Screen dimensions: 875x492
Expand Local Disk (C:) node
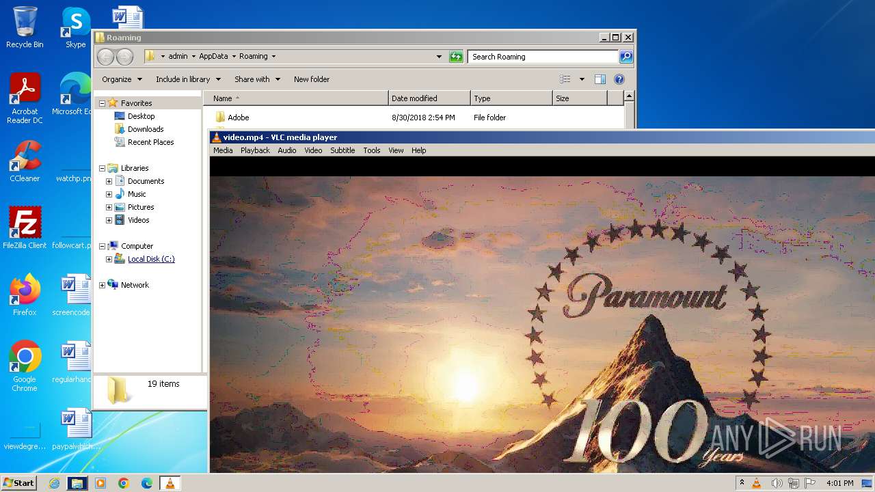click(109, 259)
